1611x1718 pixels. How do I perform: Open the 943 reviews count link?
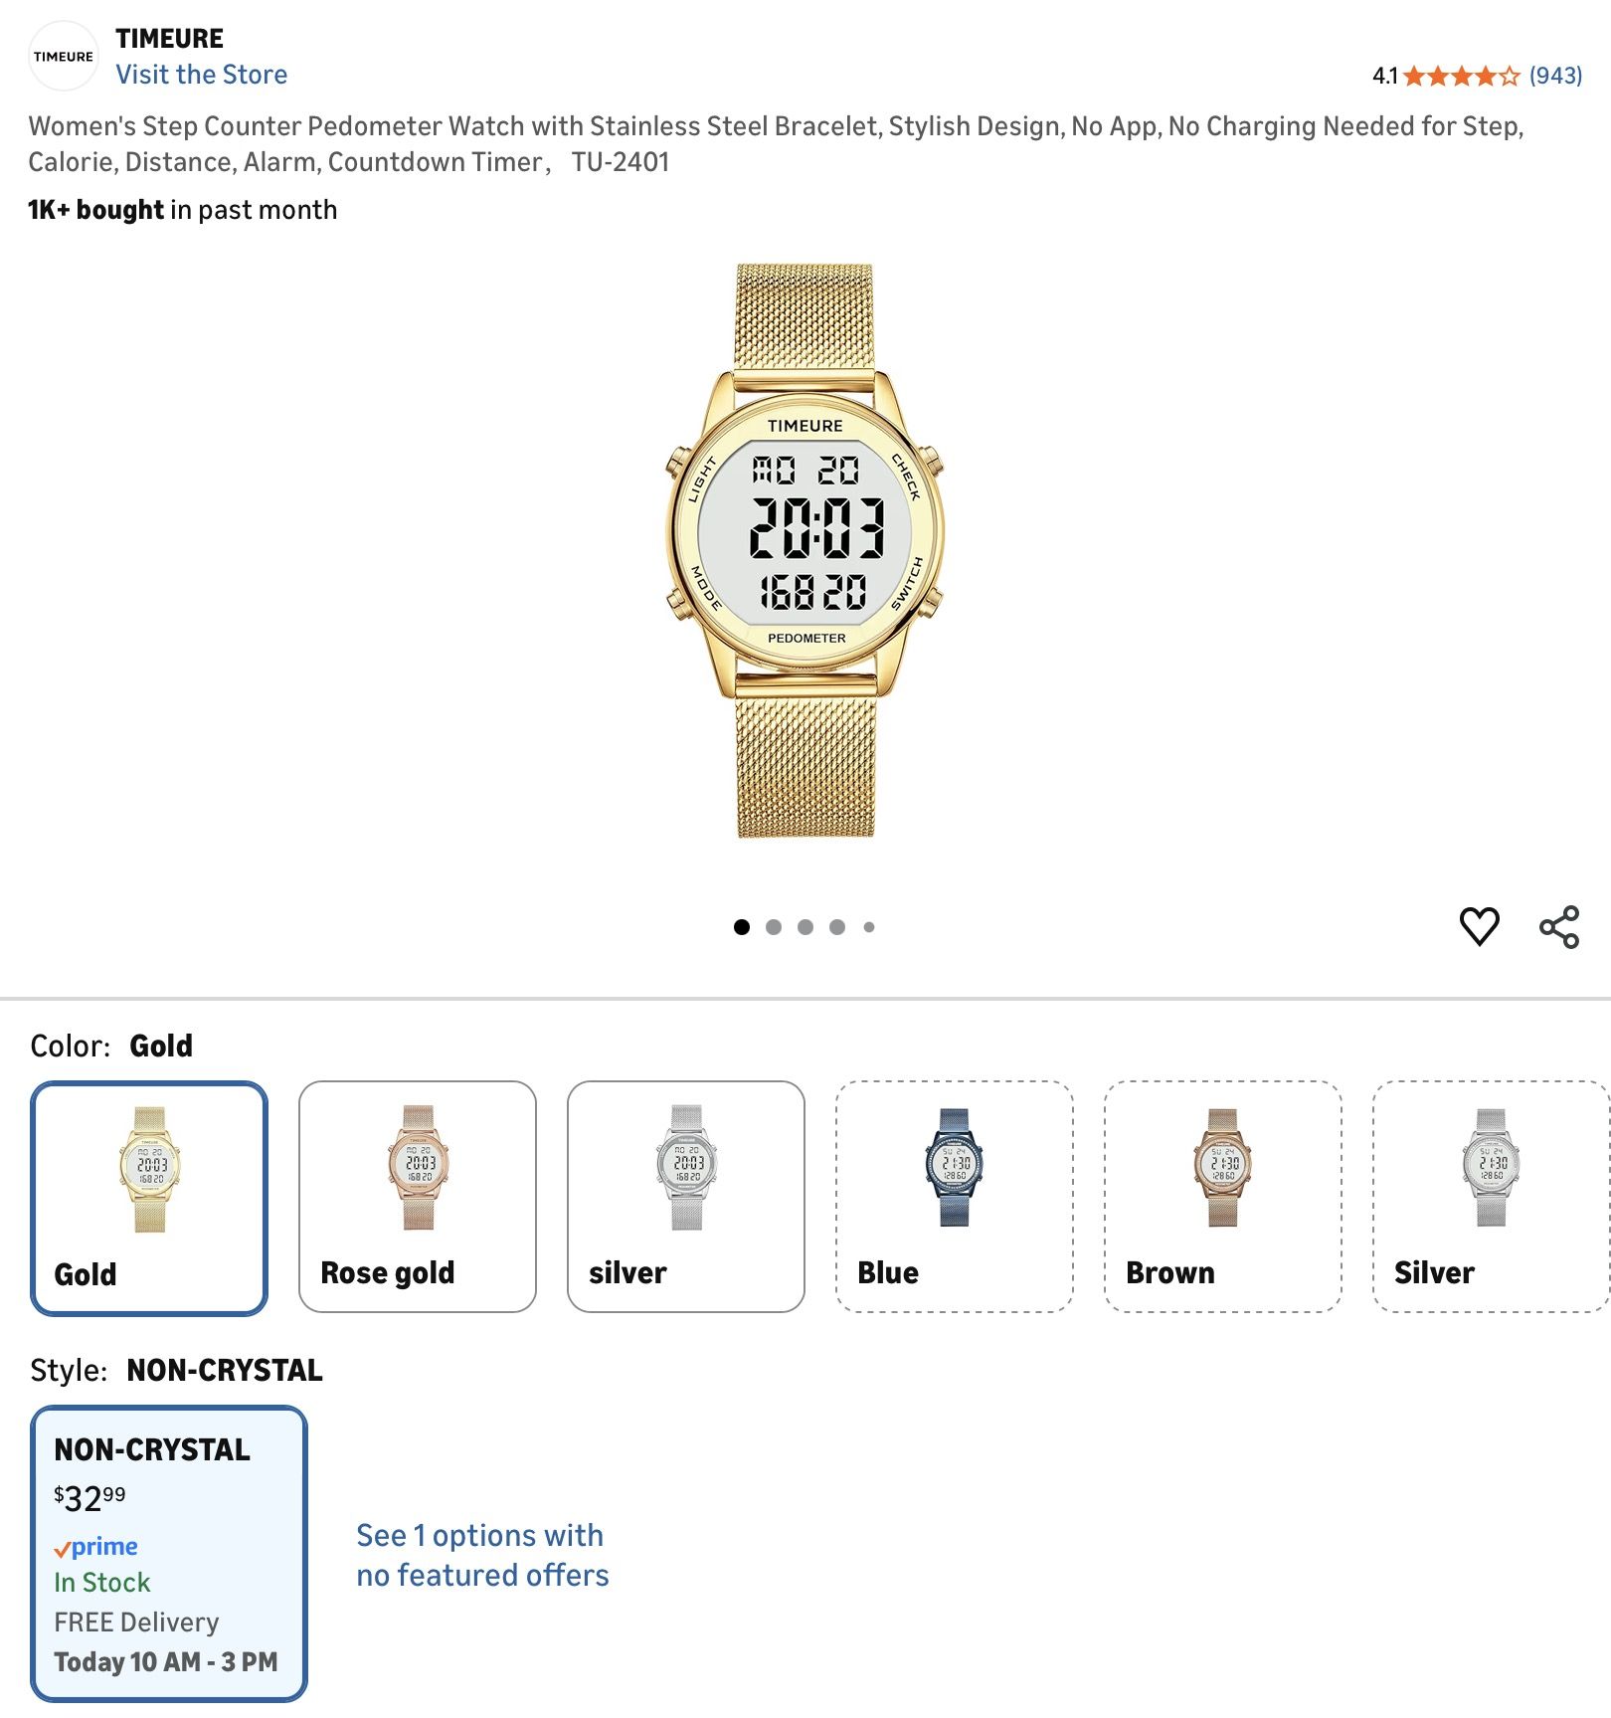tap(1555, 76)
